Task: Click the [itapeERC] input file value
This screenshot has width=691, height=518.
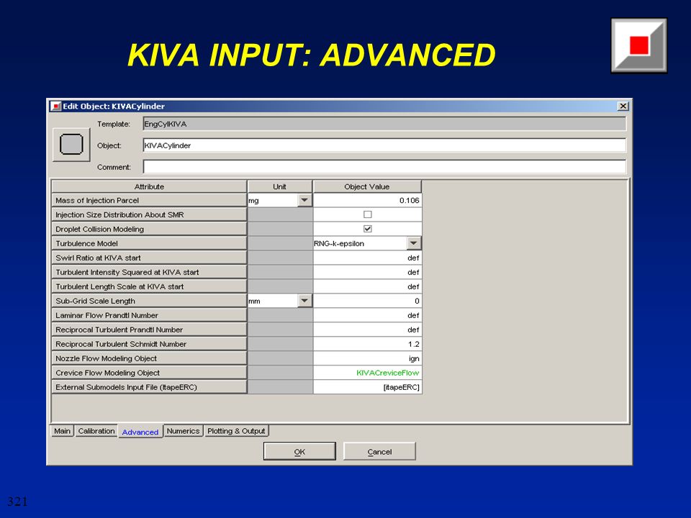Action: pyautogui.click(x=368, y=387)
